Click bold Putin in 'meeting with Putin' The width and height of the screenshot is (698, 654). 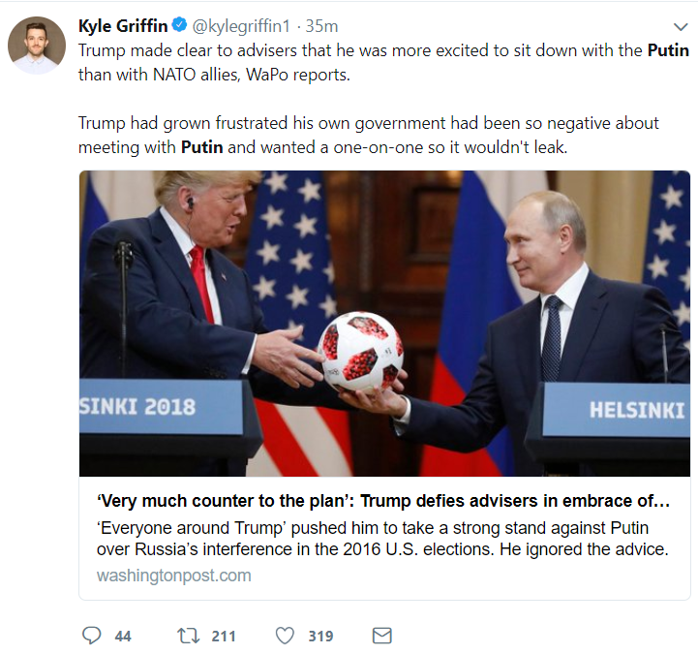204,148
